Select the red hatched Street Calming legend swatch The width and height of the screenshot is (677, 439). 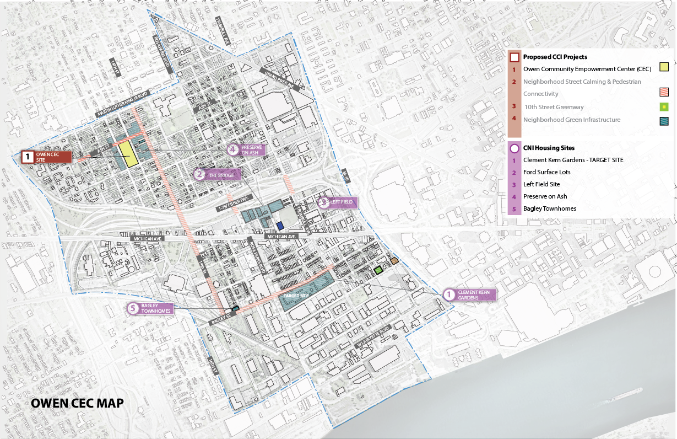click(664, 92)
